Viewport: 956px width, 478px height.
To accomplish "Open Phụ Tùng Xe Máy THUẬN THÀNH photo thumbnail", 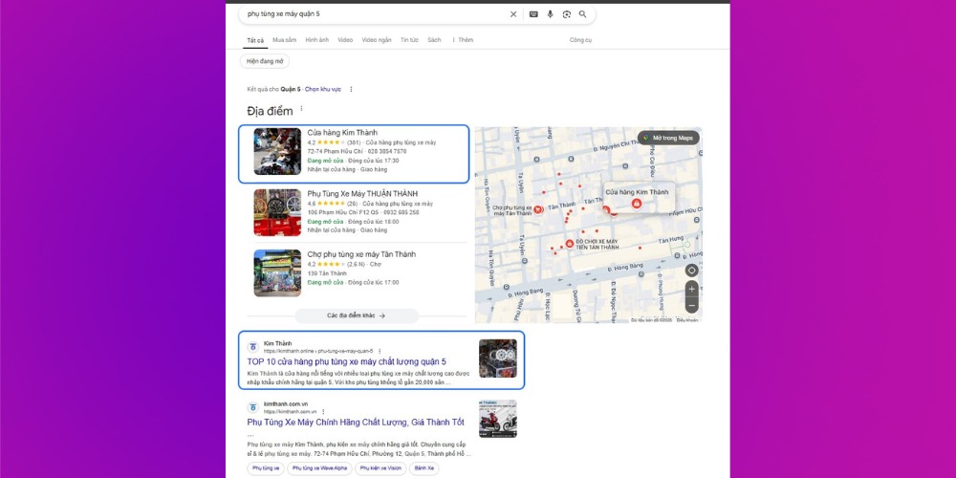I will click(277, 212).
